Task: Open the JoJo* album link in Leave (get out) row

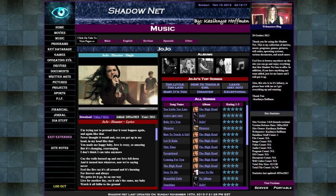Action: [202, 116]
